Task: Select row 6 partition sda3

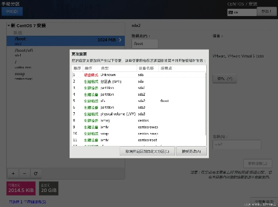Action: 139,108
